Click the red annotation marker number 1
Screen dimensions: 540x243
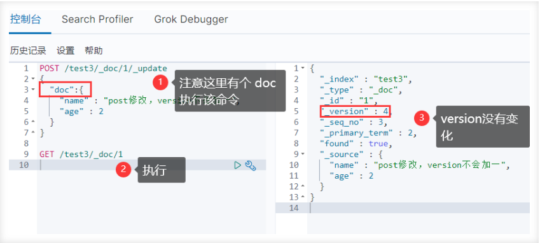click(x=160, y=83)
